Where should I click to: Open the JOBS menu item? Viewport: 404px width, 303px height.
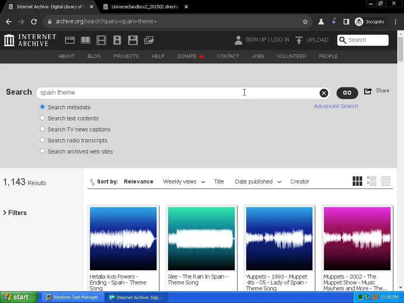point(258,56)
